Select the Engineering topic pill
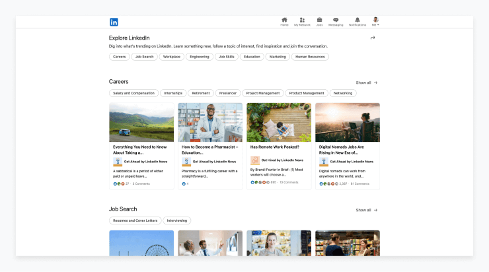489x272 pixels. [200, 57]
